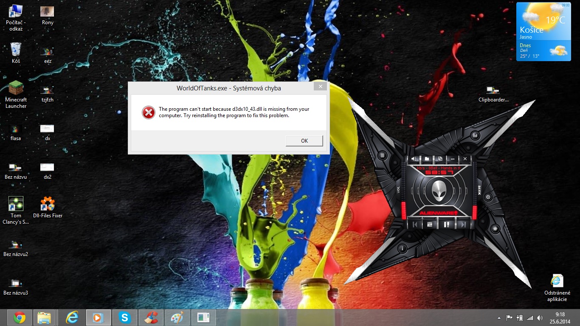The image size is (580, 326).
Task: Select the tzjfzh desktop file
Action: 48,93
